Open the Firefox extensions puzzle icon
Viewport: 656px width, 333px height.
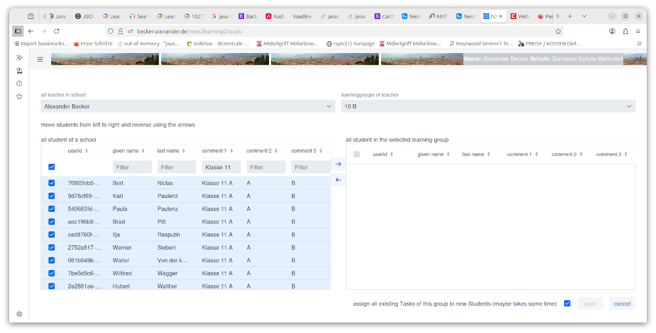(x=625, y=31)
